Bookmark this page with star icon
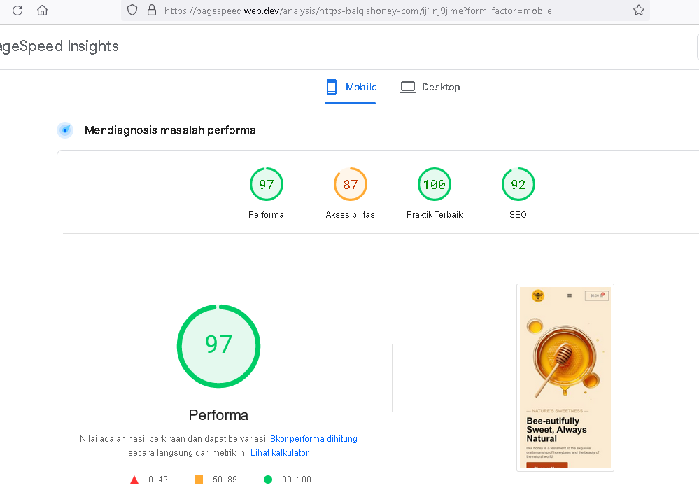699x495 pixels. [x=638, y=11]
